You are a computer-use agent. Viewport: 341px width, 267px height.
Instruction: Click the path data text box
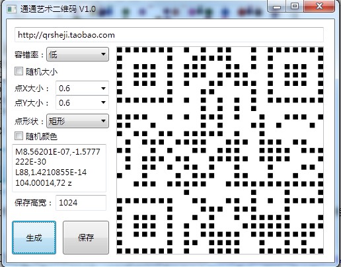click(x=59, y=168)
